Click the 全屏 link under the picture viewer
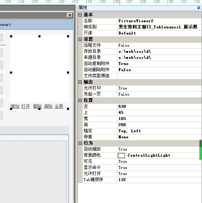 [59, 106]
